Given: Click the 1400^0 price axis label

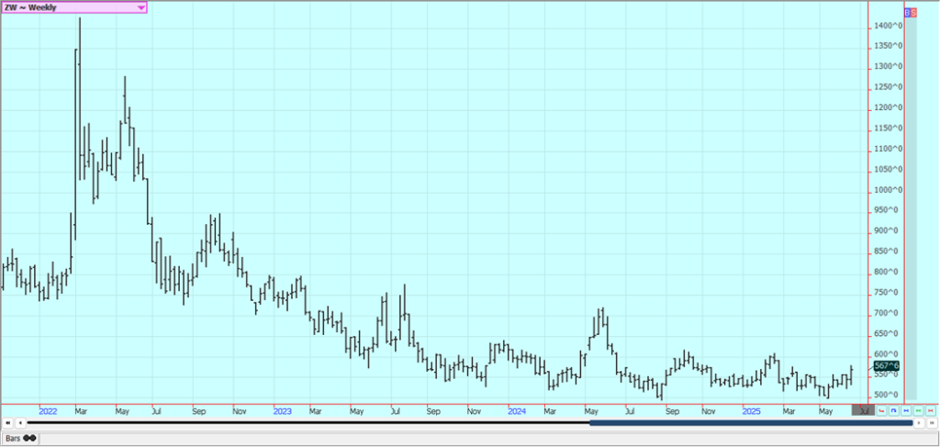Looking at the screenshot, I should [x=890, y=26].
